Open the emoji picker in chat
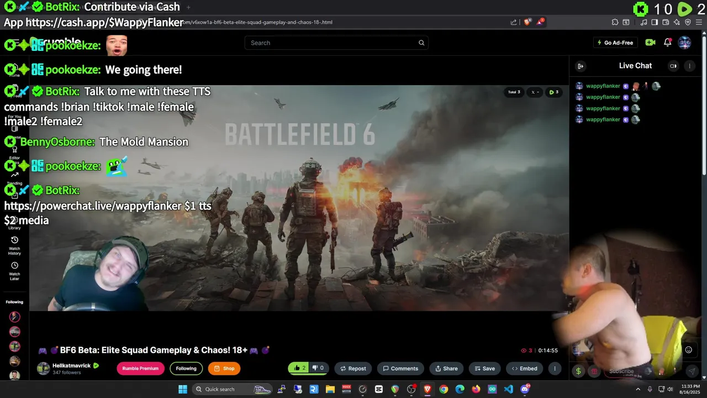This screenshot has width=707, height=398. [x=689, y=349]
